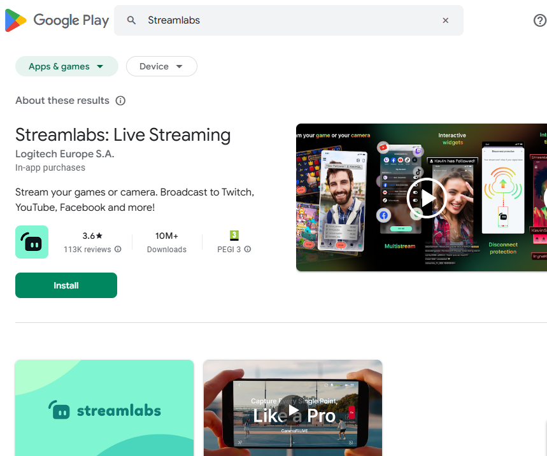Click the PEGI 3 info icon
The width and height of the screenshot is (547, 456).
(247, 249)
